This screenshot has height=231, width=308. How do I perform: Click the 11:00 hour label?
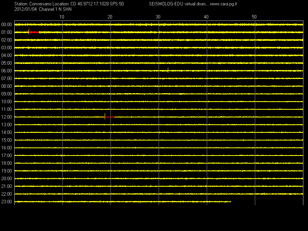tap(7, 109)
